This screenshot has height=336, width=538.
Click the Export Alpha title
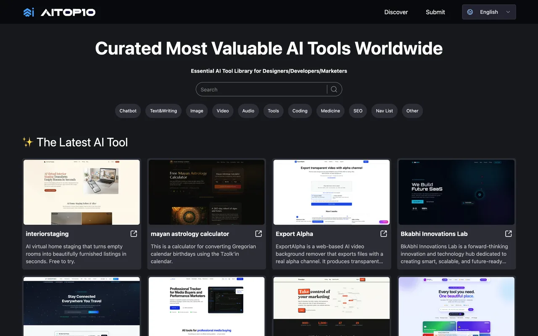pos(294,234)
